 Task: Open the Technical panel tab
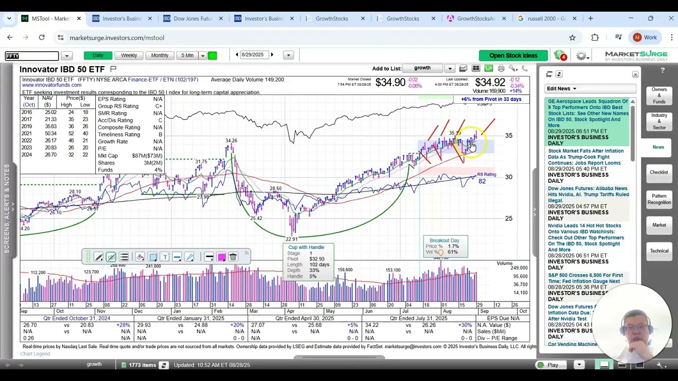coord(659,251)
